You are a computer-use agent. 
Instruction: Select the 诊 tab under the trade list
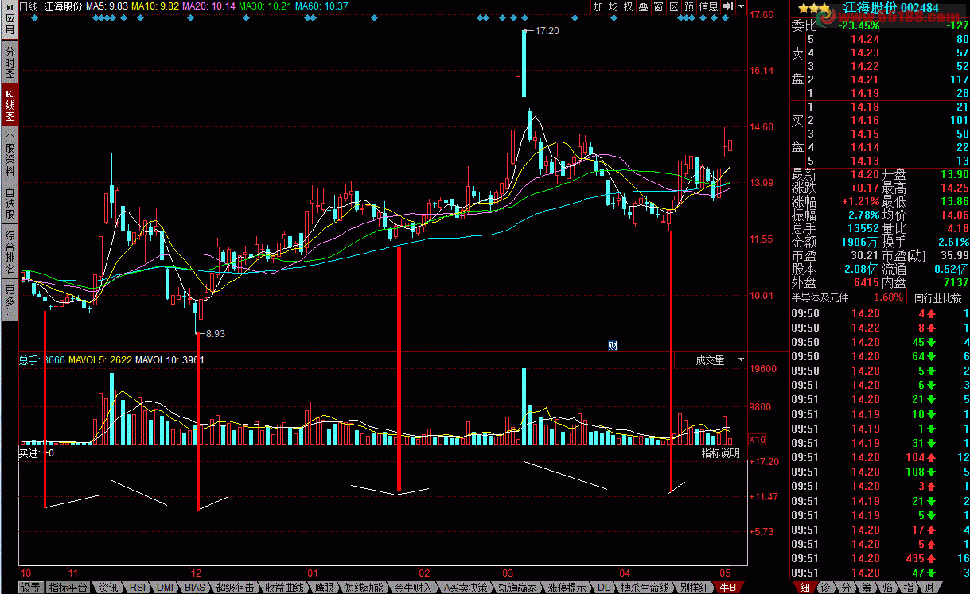tap(826, 588)
